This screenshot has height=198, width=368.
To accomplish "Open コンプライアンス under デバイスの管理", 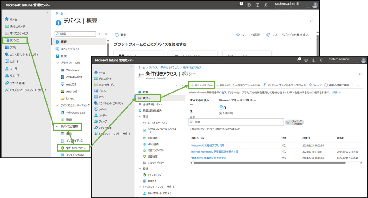I will pos(72,141).
